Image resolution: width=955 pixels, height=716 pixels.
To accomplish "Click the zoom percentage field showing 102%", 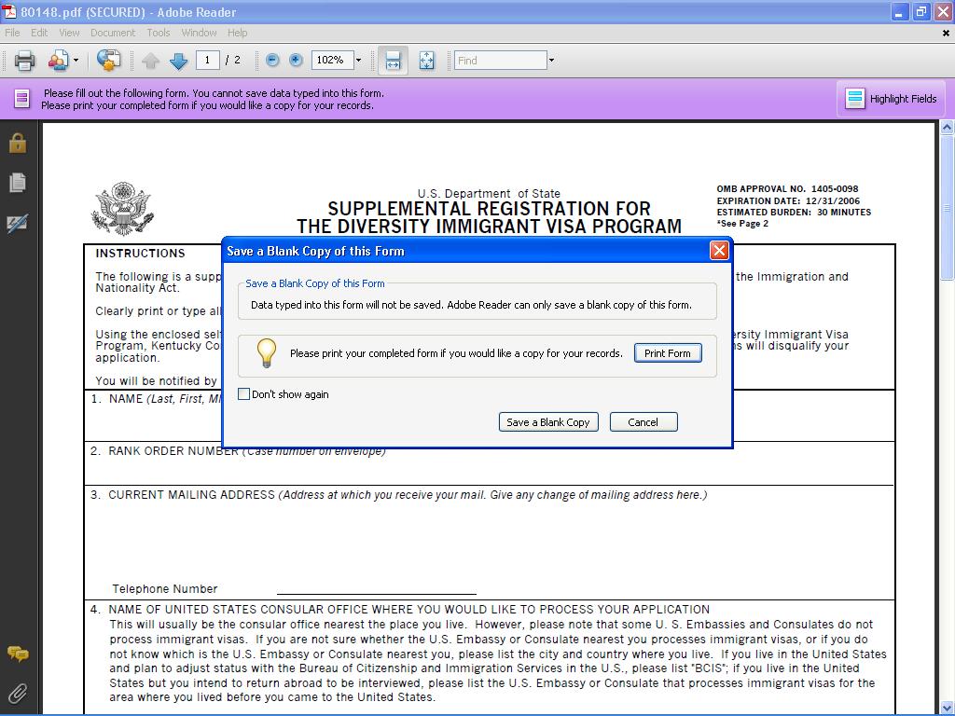I will click(x=333, y=60).
